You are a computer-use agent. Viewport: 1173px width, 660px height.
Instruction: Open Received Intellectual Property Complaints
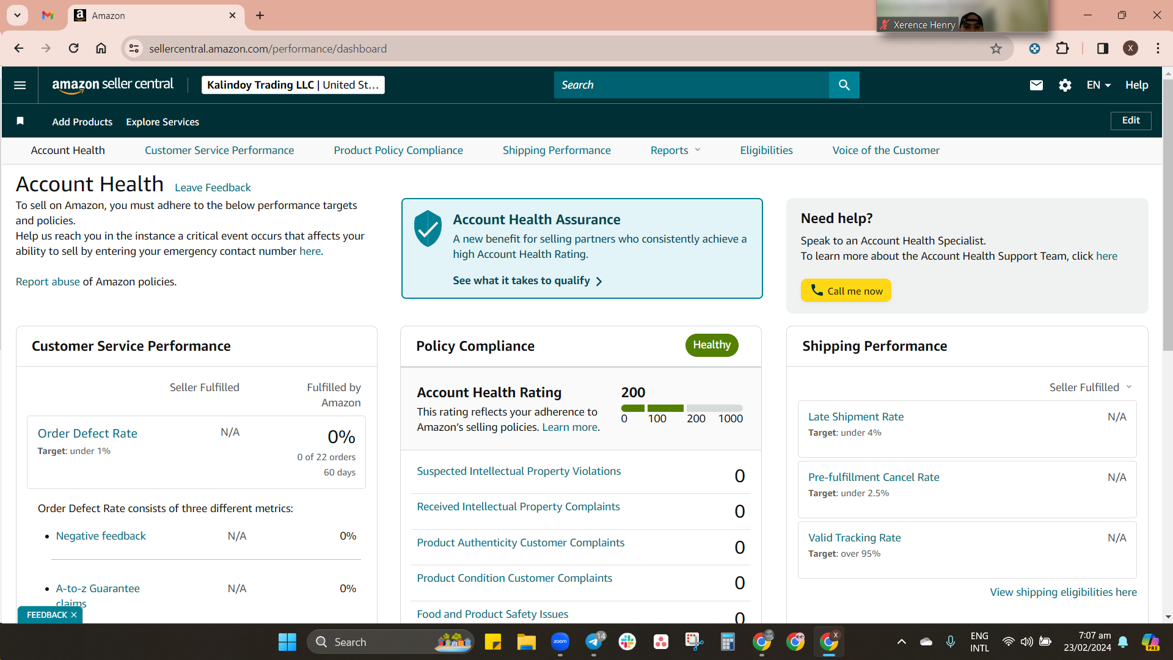(518, 507)
